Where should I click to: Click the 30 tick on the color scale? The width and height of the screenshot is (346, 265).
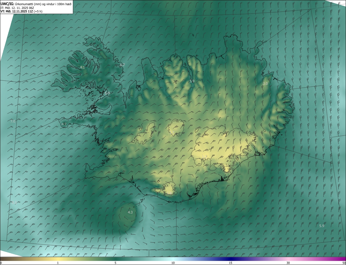(288, 263)
